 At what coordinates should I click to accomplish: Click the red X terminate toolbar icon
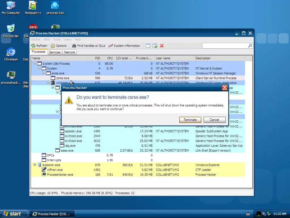click(162, 46)
